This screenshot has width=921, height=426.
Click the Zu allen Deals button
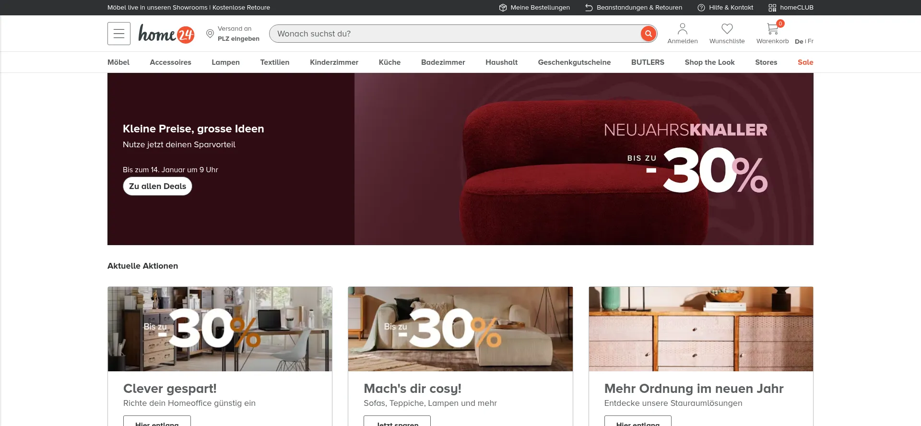(157, 186)
